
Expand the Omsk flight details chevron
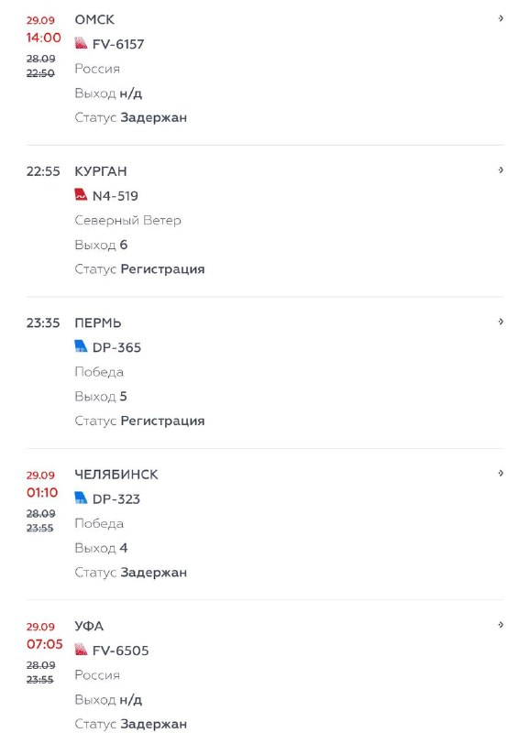(x=501, y=18)
